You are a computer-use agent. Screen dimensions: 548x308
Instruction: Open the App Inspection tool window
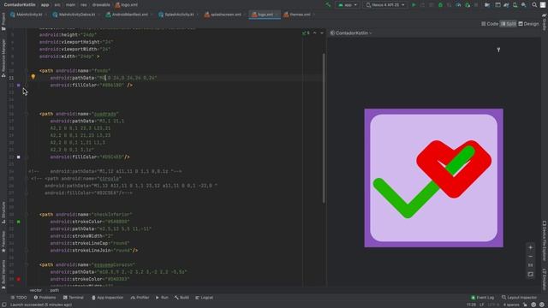108,298
